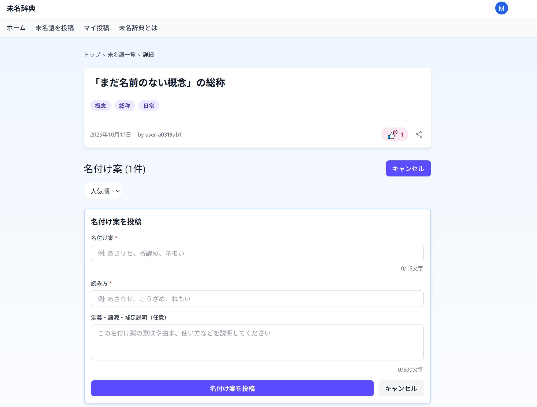Open the user avatar M menu

[x=501, y=8]
